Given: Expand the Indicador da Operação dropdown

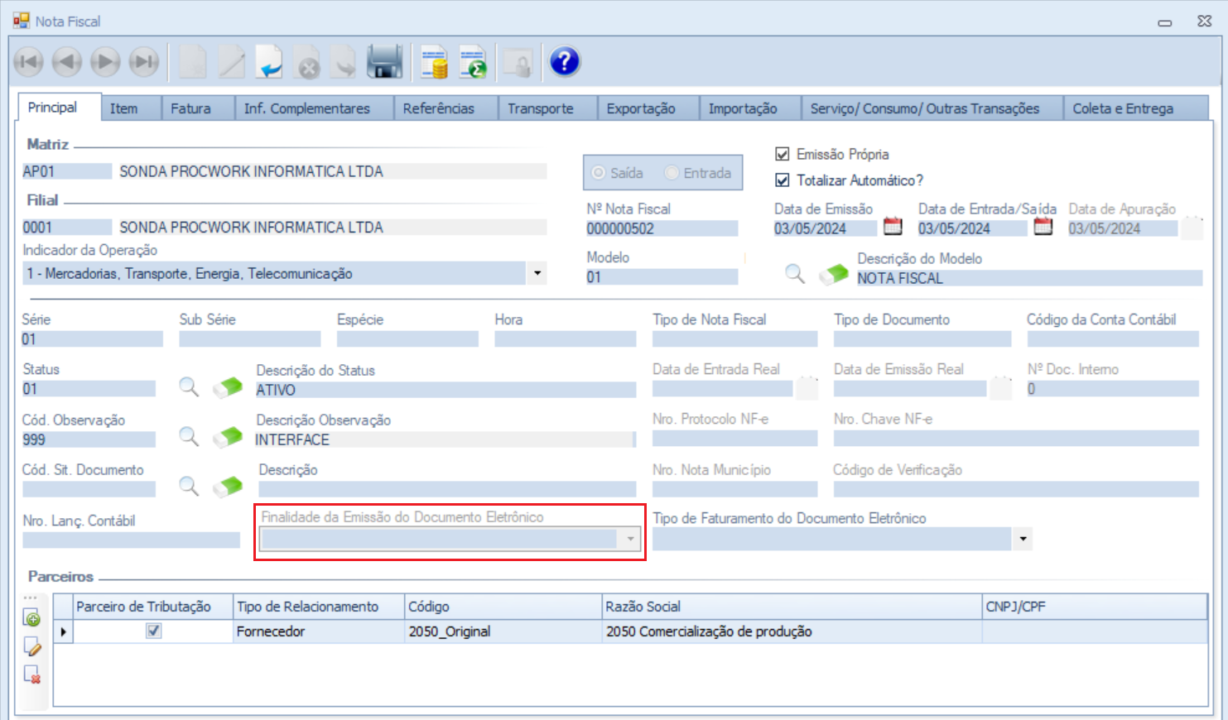Looking at the screenshot, I should [537, 273].
